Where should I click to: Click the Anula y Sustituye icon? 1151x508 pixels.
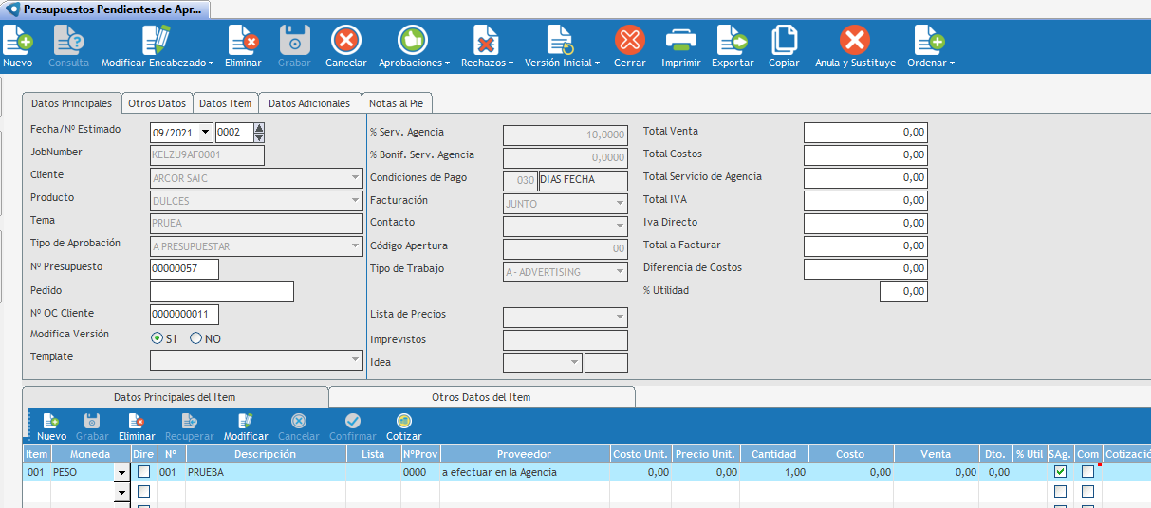(855, 40)
